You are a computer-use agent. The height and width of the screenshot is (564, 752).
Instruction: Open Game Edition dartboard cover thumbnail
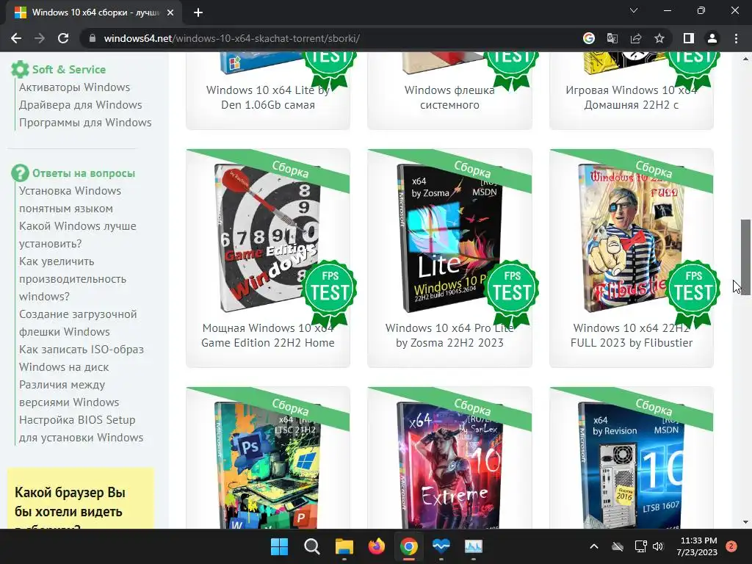coord(267,238)
